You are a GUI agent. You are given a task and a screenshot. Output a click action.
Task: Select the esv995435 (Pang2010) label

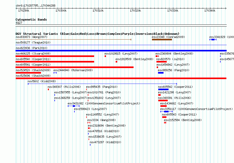coord(102,87)
